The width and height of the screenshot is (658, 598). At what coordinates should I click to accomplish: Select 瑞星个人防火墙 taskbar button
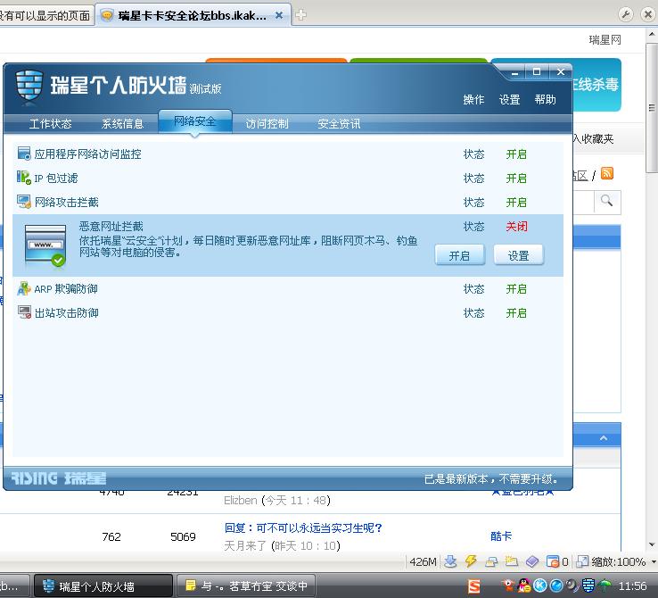coord(103,586)
